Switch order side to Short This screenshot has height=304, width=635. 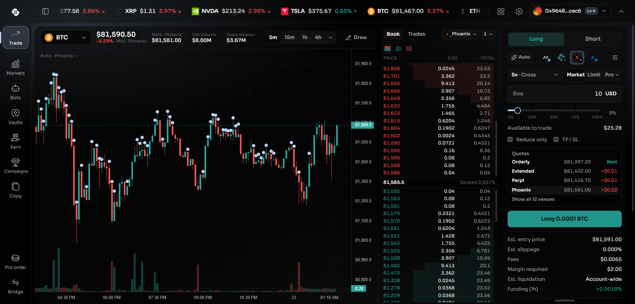coord(593,39)
